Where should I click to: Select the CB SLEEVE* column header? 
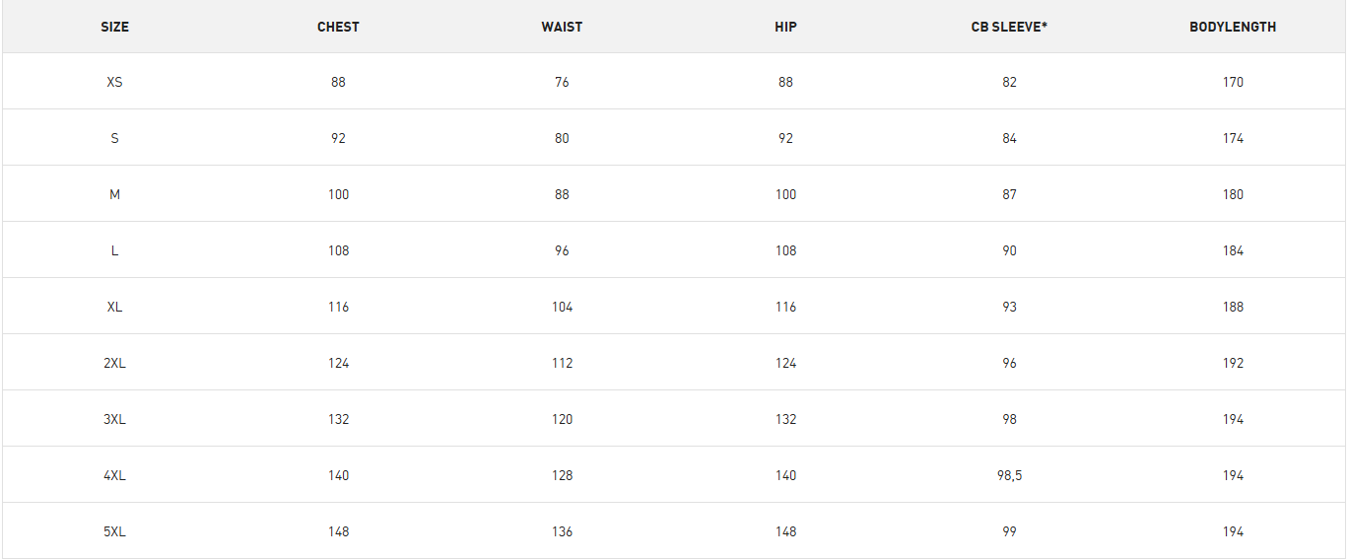tap(1009, 27)
